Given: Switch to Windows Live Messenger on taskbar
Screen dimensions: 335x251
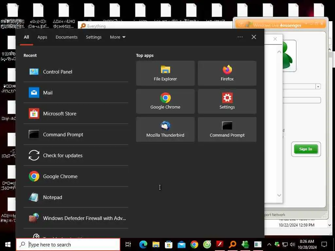Looking at the screenshot, I should point(245,244).
